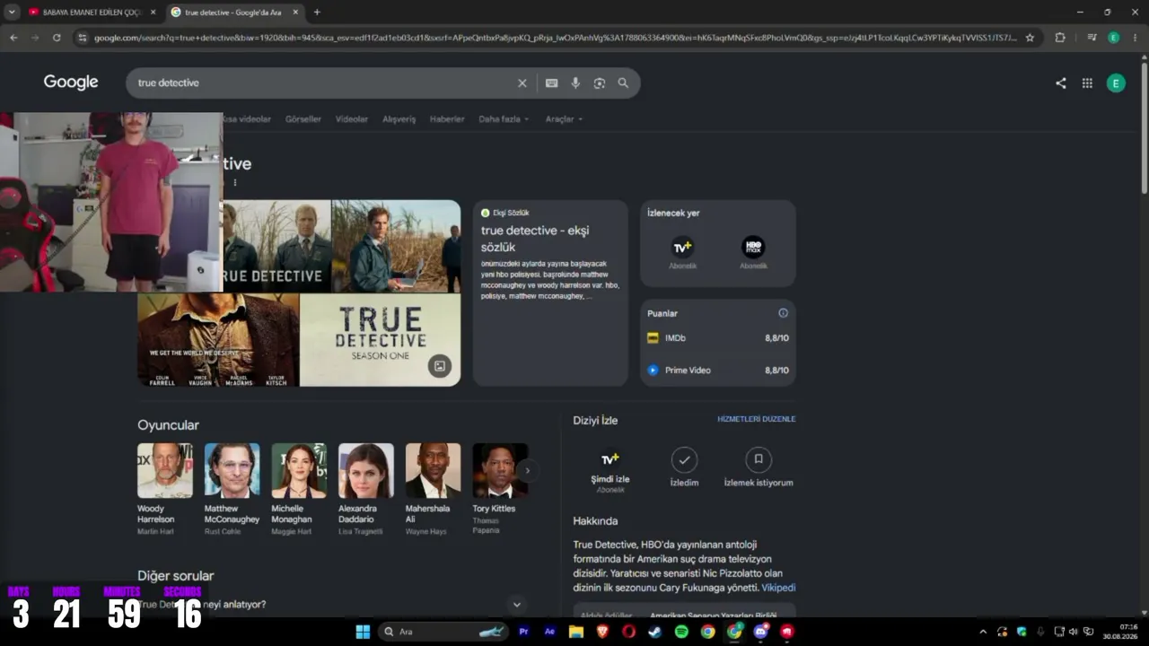Screen dimensions: 1149x646
Task: Show more cast members with the arrow
Action: pos(528,470)
